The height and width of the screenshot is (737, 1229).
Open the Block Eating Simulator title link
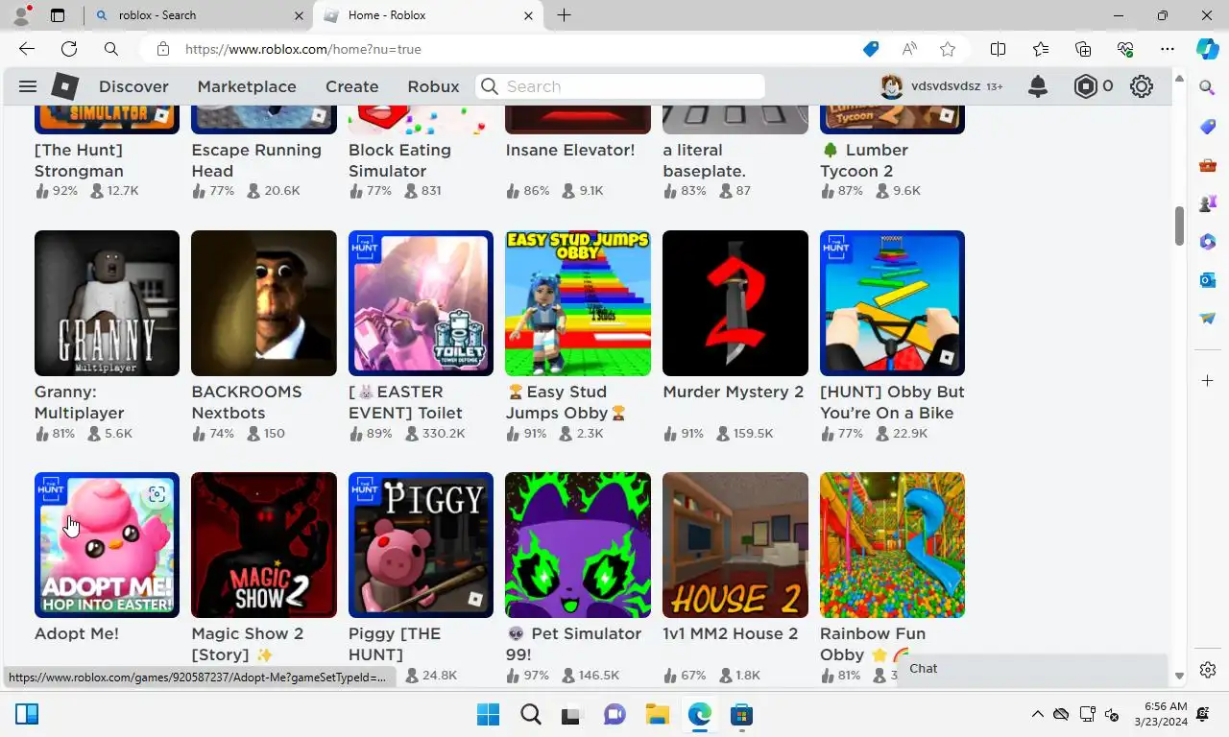click(399, 160)
